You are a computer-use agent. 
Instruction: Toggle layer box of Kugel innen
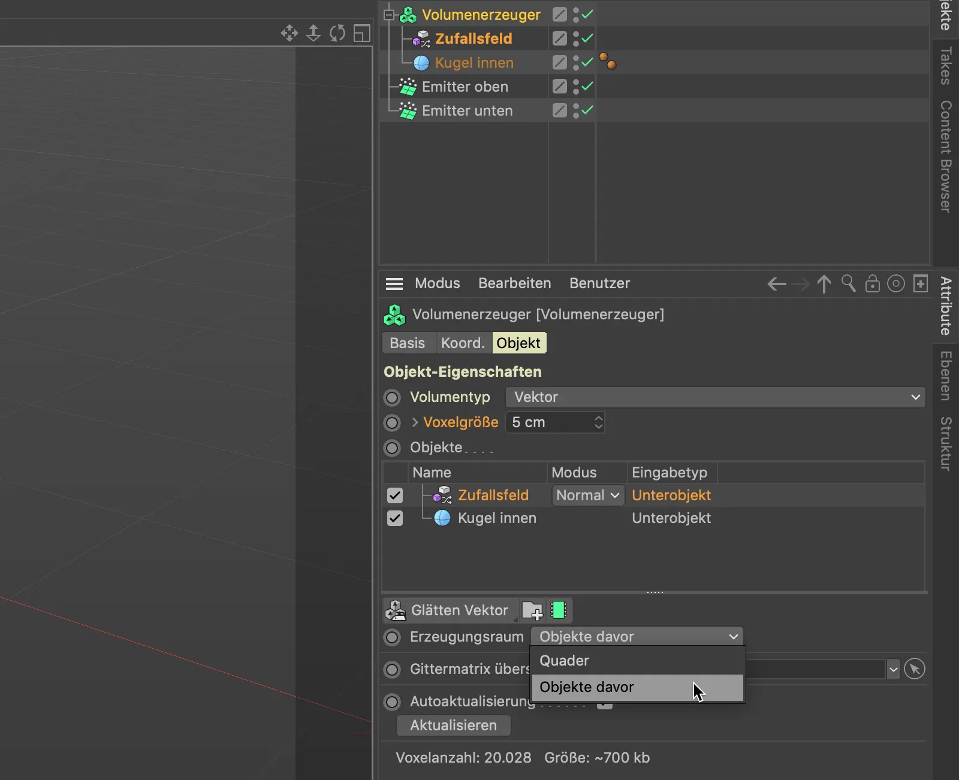click(x=560, y=62)
